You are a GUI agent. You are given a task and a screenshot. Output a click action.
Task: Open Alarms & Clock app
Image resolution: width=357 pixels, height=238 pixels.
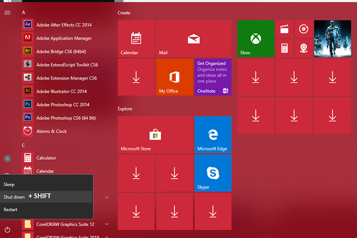coord(51,131)
